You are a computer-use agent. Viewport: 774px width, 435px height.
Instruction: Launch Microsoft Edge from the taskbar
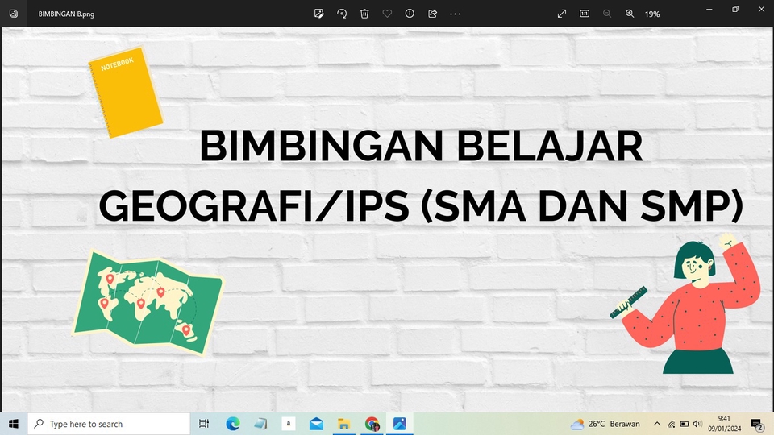(x=232, y=424)
